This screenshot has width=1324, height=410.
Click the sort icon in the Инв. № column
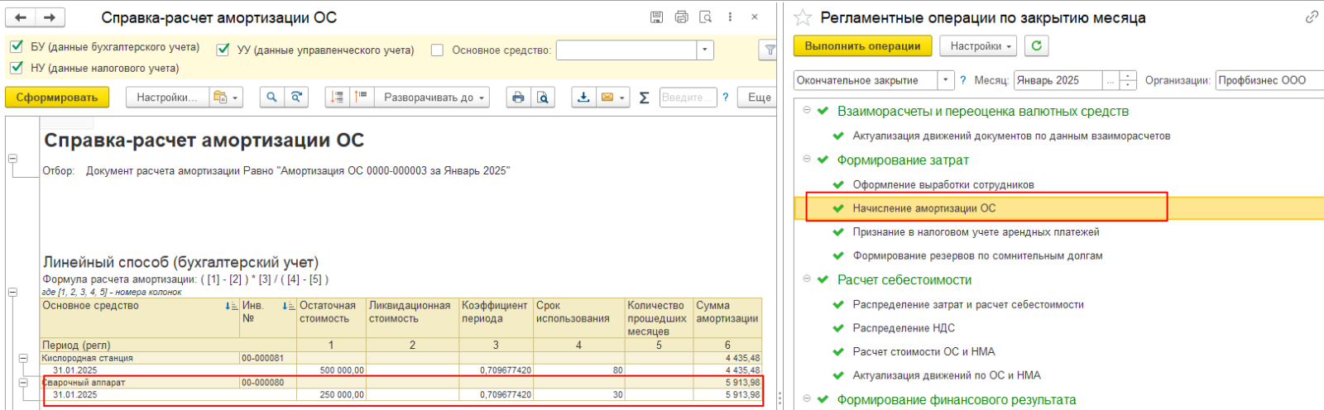tap(288, 306)
